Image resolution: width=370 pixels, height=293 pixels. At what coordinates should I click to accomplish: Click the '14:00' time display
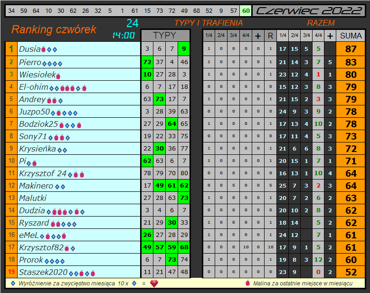tap(123, 36)
